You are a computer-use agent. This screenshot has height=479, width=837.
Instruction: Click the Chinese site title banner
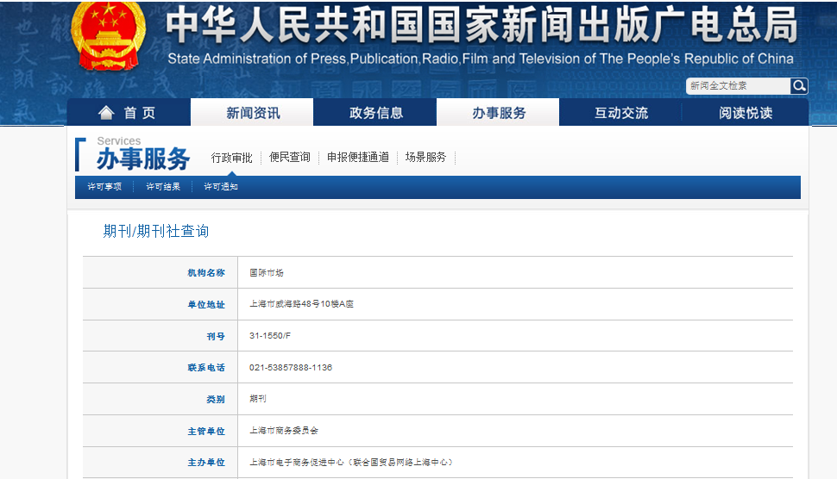[481, 24]
